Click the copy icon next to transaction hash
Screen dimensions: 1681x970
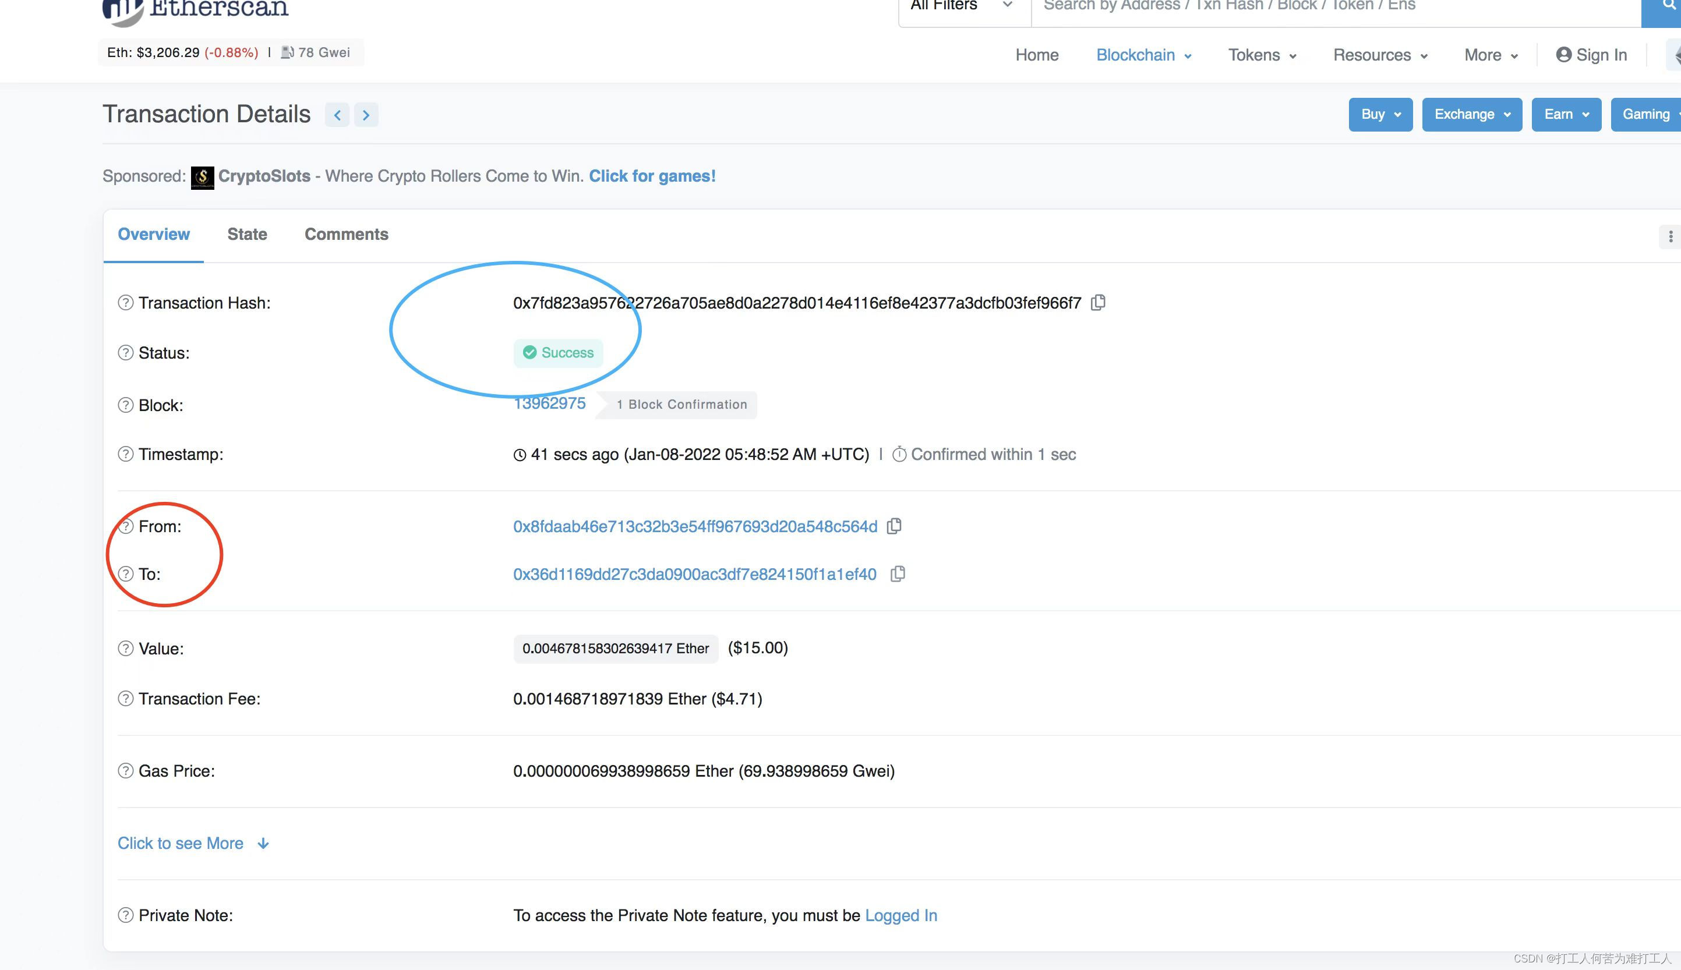click(1097, 303)
